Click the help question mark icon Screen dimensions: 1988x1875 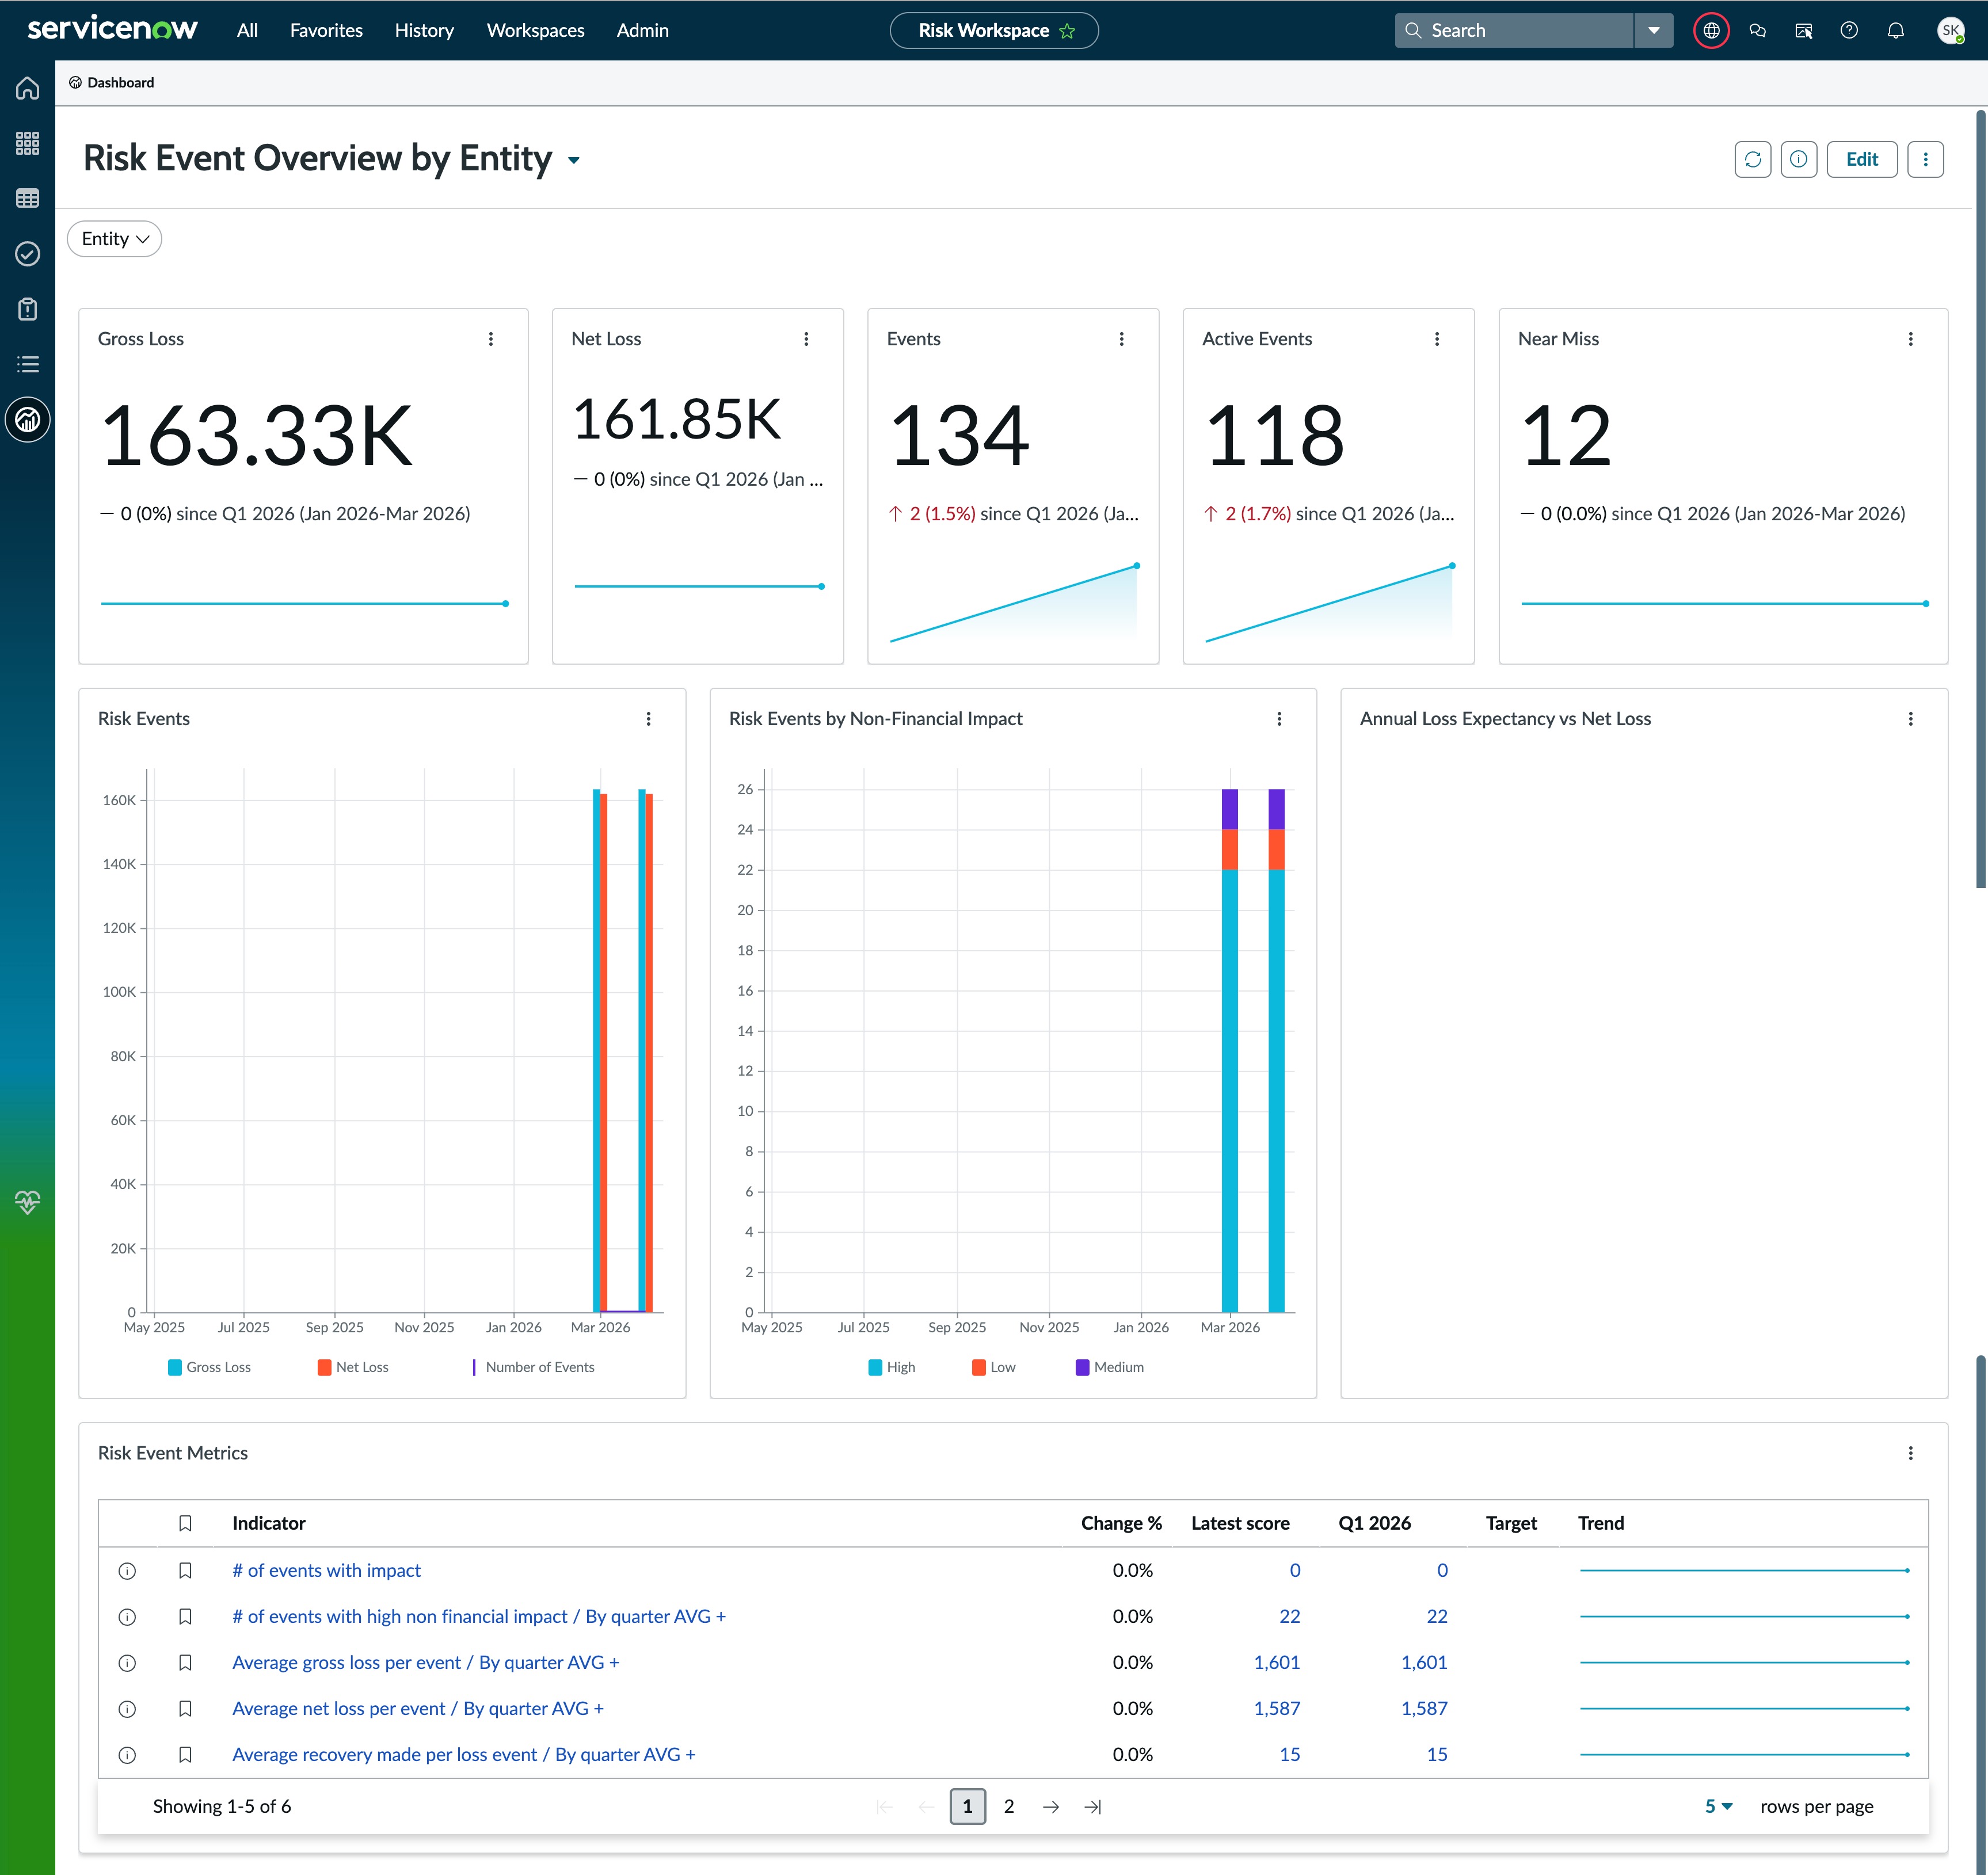point(1849,30)
